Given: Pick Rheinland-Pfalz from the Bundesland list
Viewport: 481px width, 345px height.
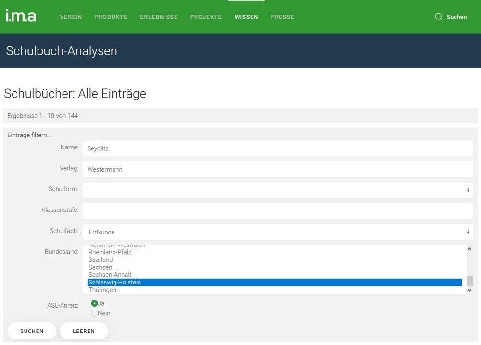Looking at the screenshot, I should tap(110, 252).
